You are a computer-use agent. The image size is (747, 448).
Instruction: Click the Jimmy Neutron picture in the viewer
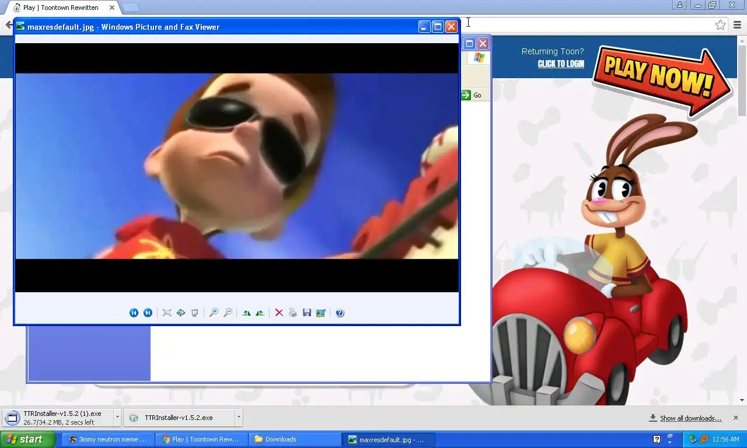tap(237, 166)
